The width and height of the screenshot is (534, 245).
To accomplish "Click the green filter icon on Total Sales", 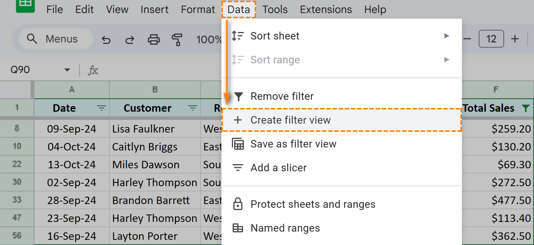I will click(x=525, y=108).
